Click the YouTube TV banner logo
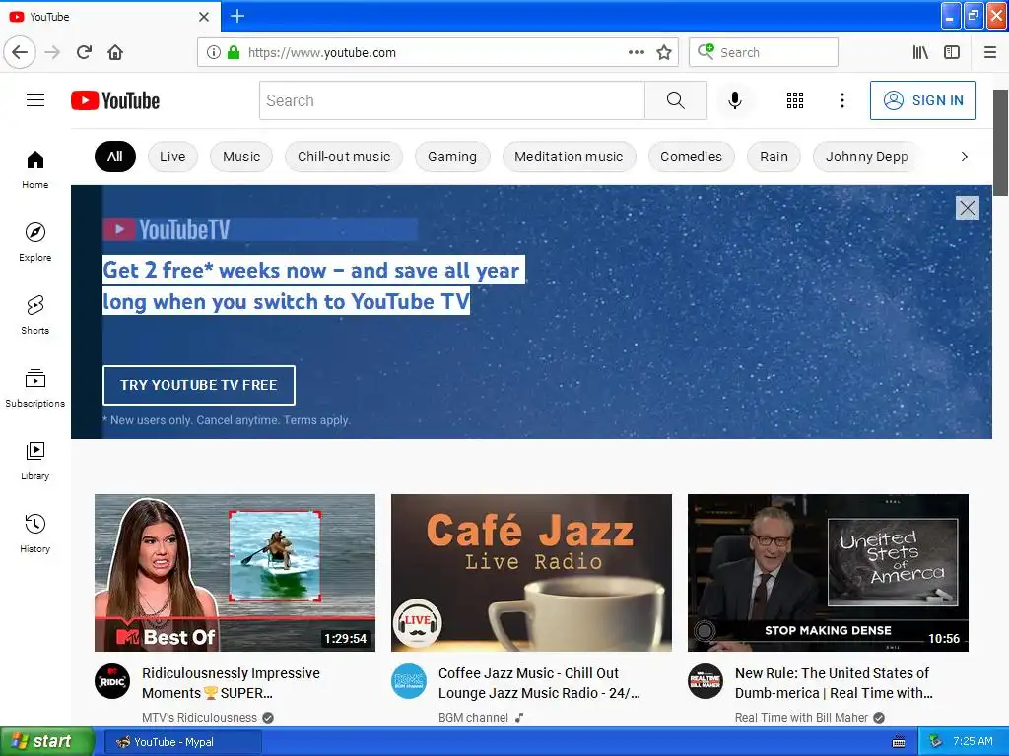1009x756 pixels. click(x=167, y=229)
